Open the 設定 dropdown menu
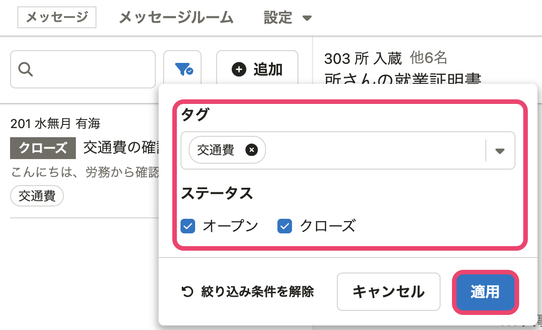542x330 pixels. pos(287,18)
